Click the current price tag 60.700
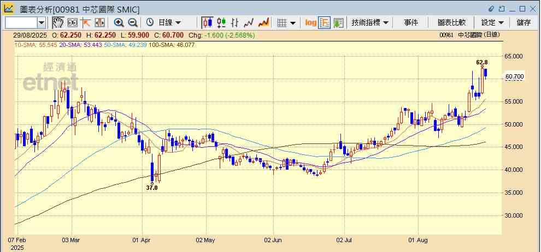Image resolution: width=541 pixels, height=252 pixels. 514,76
